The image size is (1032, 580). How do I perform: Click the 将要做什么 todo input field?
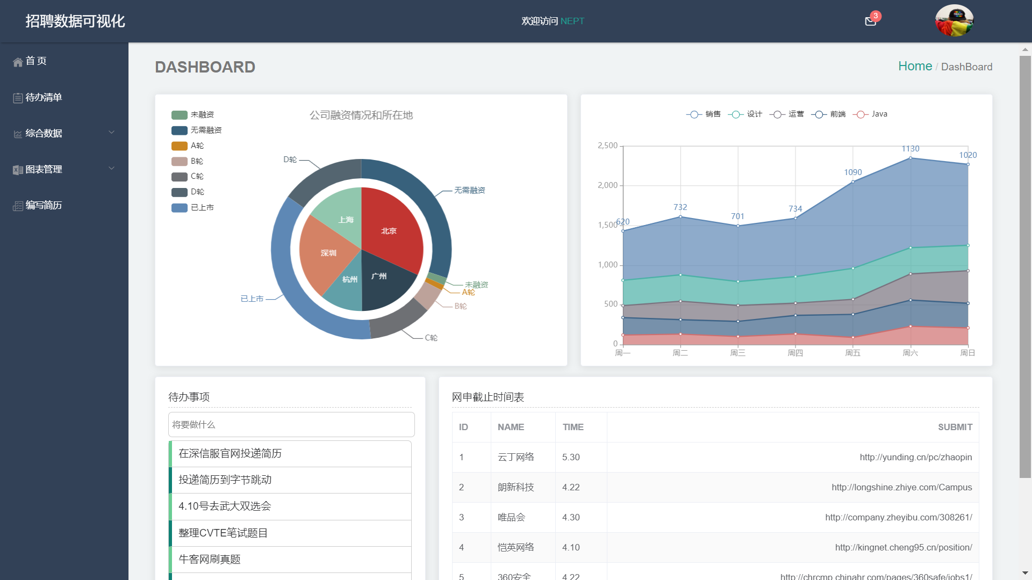click(x=291, y=424)
